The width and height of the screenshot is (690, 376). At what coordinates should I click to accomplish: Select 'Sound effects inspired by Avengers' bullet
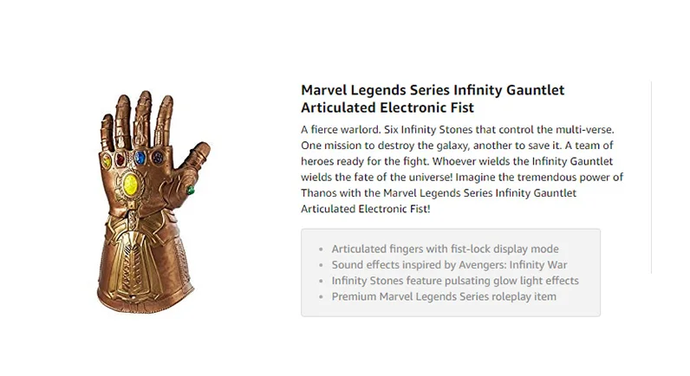pos(449,265)
